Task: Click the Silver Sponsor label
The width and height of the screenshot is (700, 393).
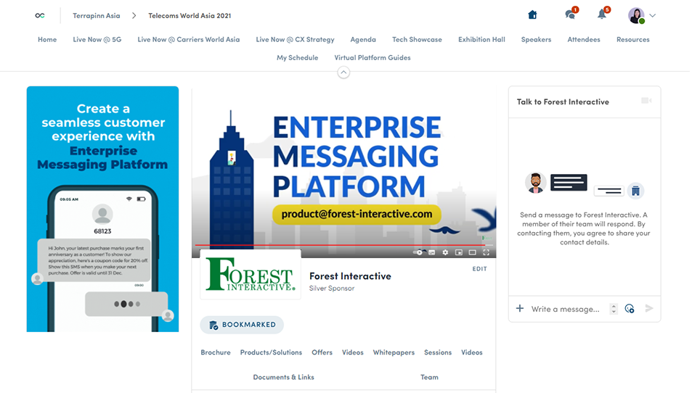Action: click(x=332, y=289)
